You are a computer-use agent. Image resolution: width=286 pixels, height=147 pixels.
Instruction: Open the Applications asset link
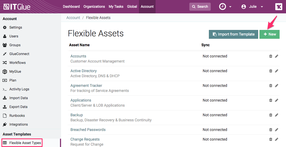click(x=81, y=100)
